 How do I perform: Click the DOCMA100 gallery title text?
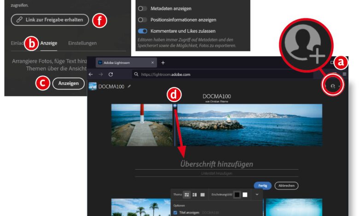pos(217,96)
